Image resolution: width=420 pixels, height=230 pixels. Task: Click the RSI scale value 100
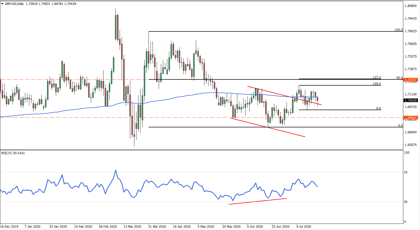(x=407, y=153)
